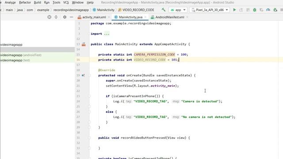Click the Collapse All icon in project panel

point(56,17)
